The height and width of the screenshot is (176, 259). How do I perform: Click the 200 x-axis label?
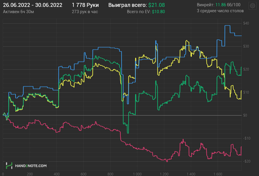point(30,174)
